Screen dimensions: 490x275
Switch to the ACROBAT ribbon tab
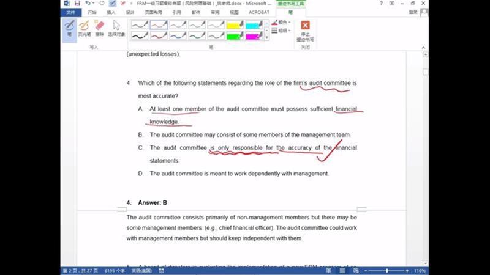[x=258, y=12]
